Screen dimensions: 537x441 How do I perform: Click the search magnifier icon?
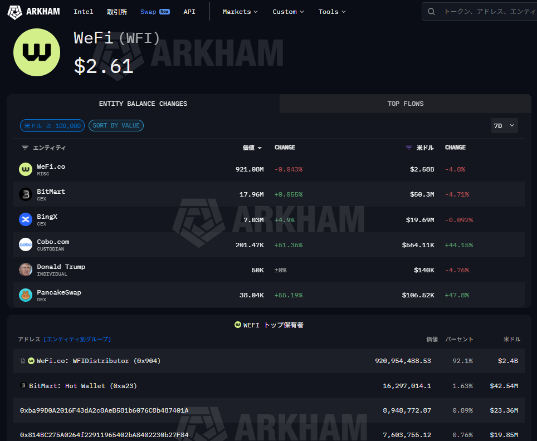point(432,12)
